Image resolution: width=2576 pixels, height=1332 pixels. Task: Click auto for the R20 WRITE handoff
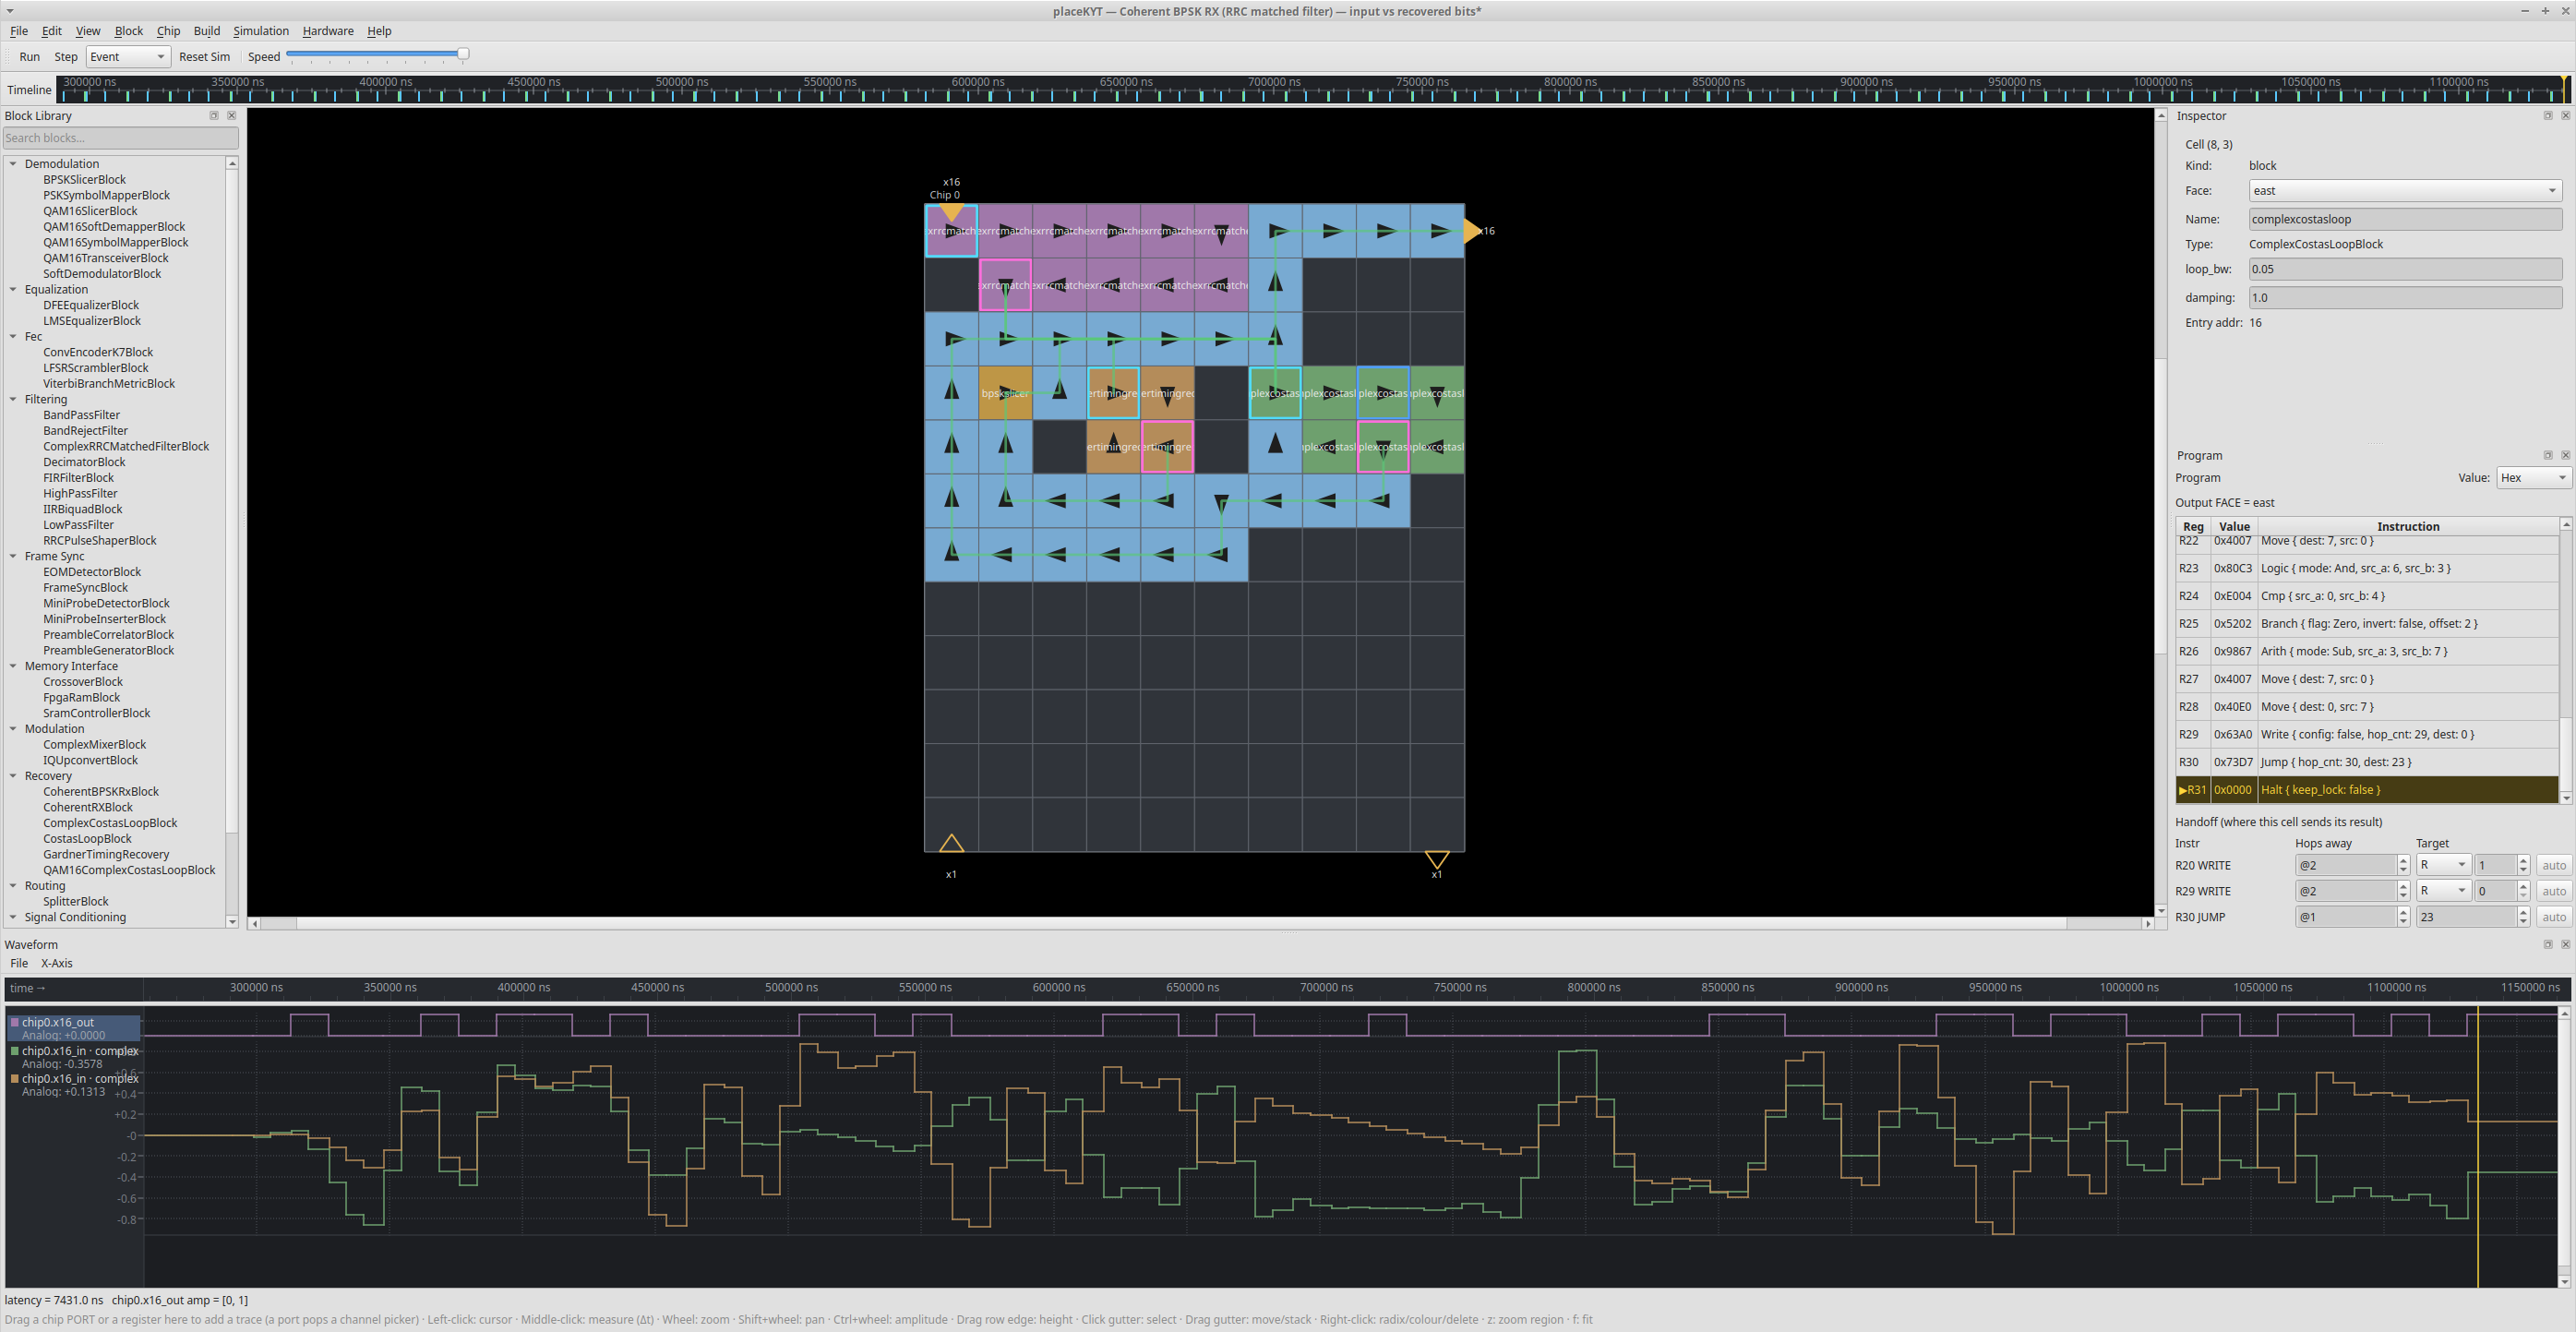pyautogui.click(x=2554, y=865)
